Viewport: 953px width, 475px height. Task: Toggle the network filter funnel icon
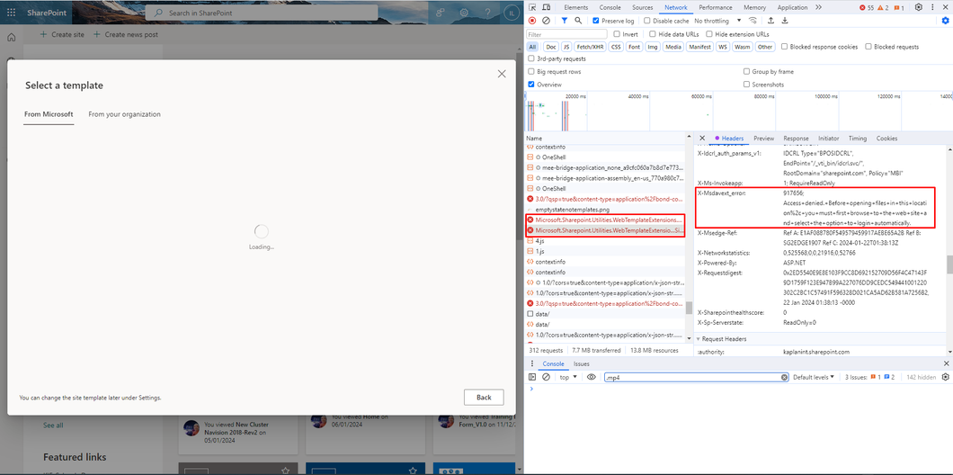point(565,21)
